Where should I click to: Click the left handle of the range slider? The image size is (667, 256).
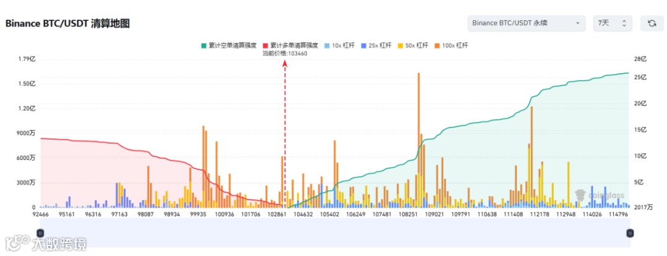(x=40, y=233)
